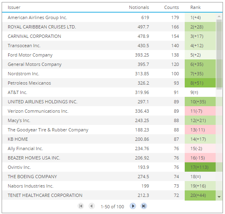Click notional value 212.3
Viewport: 225px width, 214px height.
click(143, 195)
